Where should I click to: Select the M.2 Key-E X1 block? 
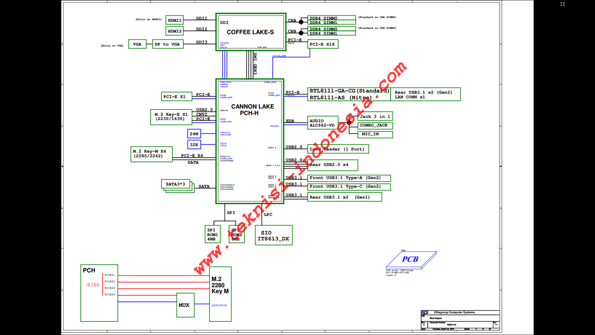(172, 116)
